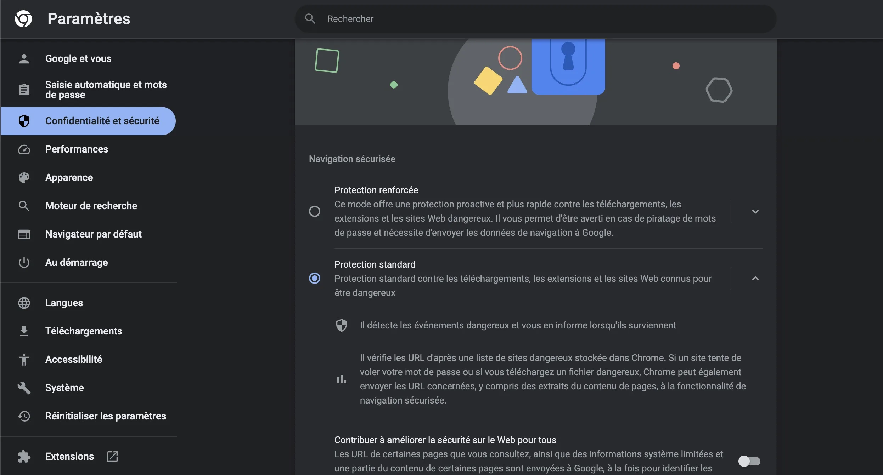Click the Performances gauge icon in sidebar
The height and width of the screenshot is (475, 883).
pos(24,149)
